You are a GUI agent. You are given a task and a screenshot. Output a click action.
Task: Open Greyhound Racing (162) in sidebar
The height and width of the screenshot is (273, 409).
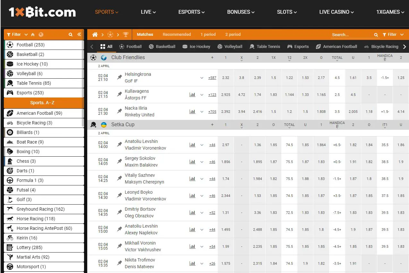[x=44, y=209]
